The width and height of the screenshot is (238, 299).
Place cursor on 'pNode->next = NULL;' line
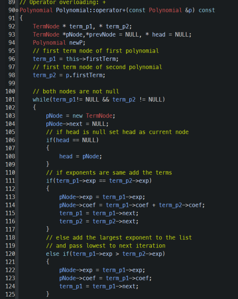pyautogui.click(x=77, y=124)
